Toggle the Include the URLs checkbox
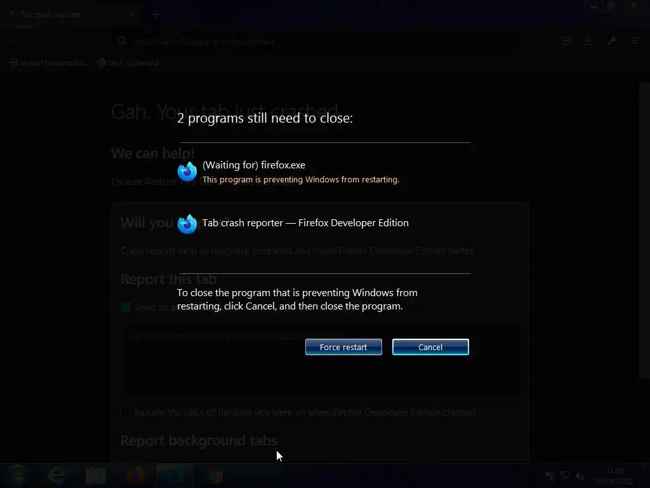 coord(126,412)
